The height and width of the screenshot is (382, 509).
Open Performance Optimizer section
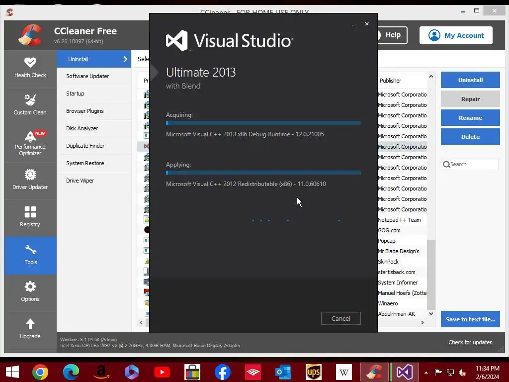click(x=30, y=143)
